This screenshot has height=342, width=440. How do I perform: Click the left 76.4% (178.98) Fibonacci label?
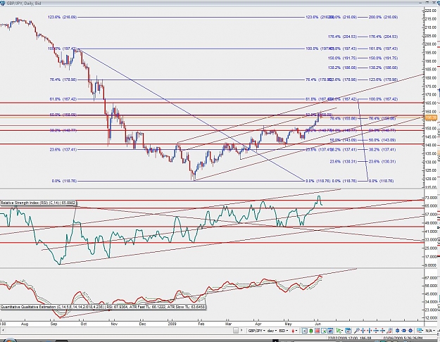(63, 80)
